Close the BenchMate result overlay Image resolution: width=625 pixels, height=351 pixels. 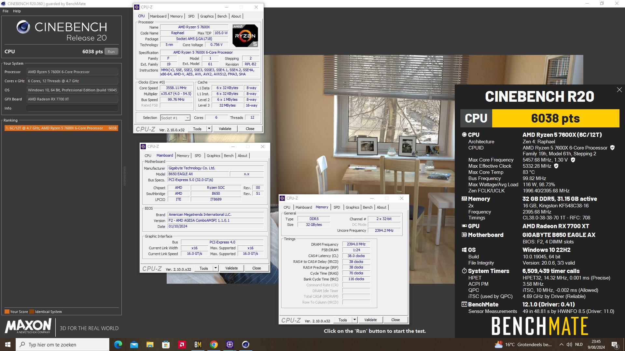click(619, 90)
